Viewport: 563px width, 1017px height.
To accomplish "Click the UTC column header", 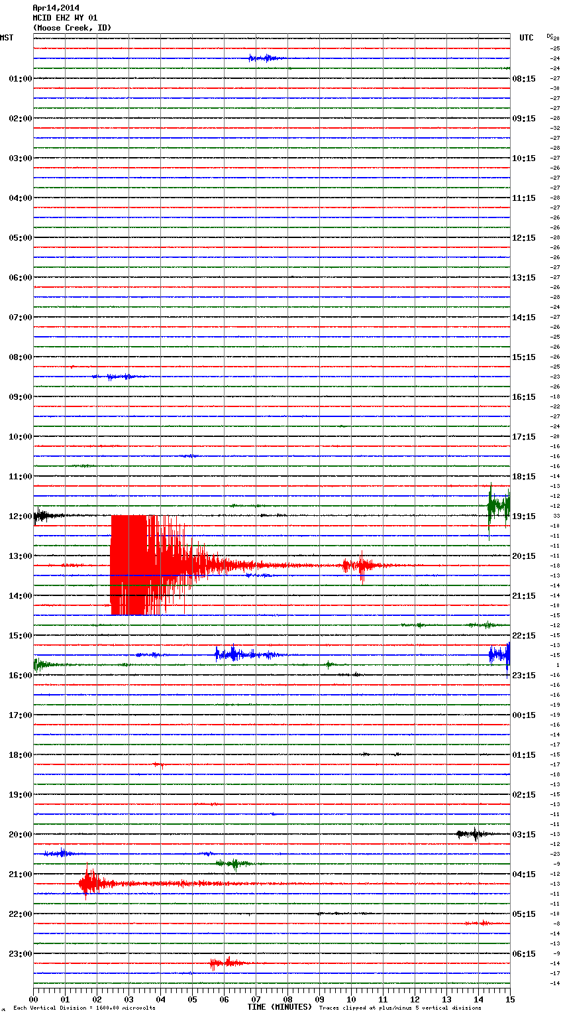I will point(526,38).
